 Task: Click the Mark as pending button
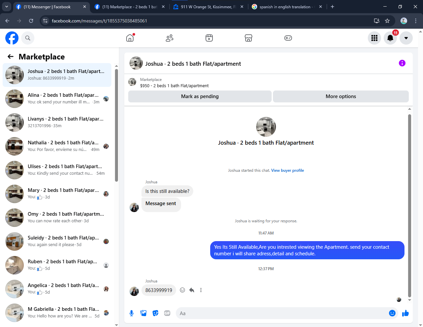[200, 96]
